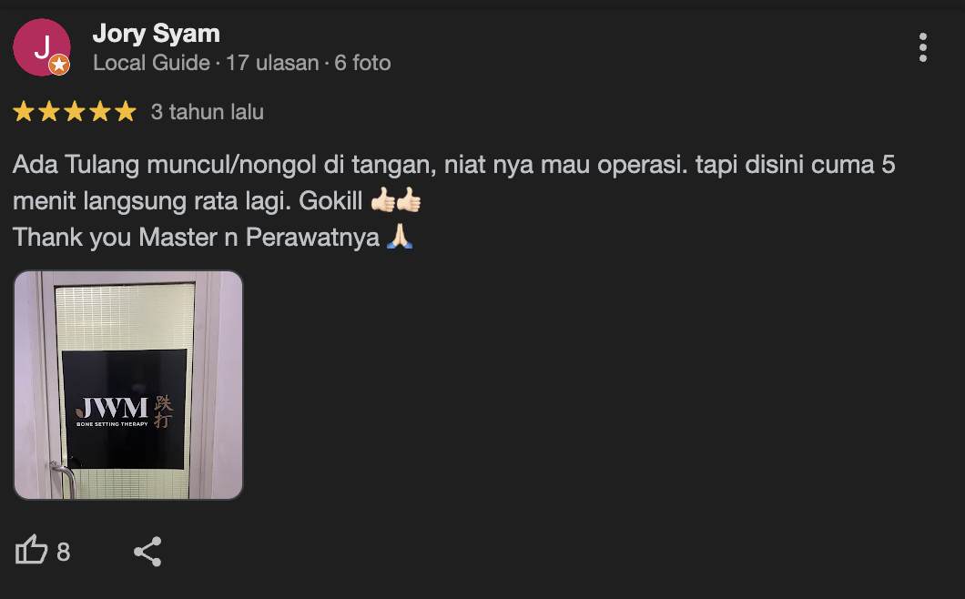Click the third yellow rating star
The width and height of the screenshot is (965, 599).
(75, 111)
